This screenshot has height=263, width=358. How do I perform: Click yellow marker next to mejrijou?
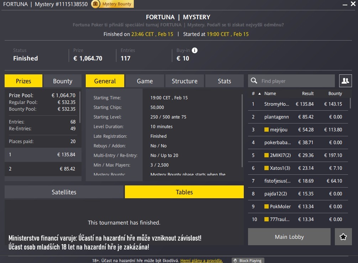click(x=267, y=130)
